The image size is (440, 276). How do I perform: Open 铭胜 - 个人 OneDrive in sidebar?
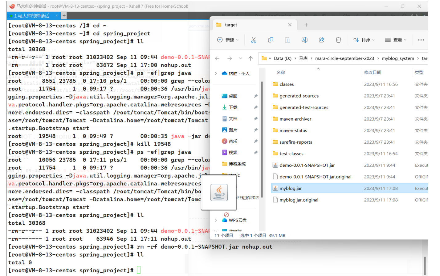(x=236, y=74)
